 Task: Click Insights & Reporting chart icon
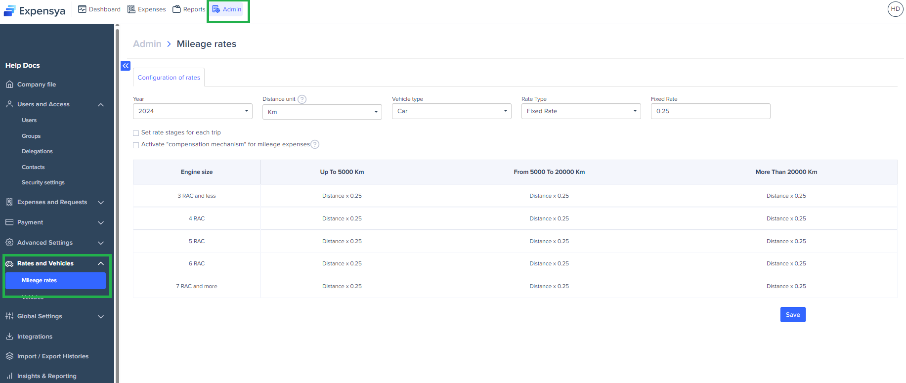[x=9, y=376]
